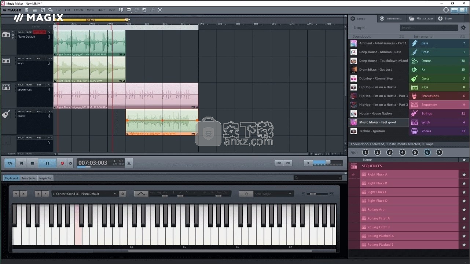Select the Drums instrument category
The width and height of the screenshot is (470, 264).
[439, 61]
